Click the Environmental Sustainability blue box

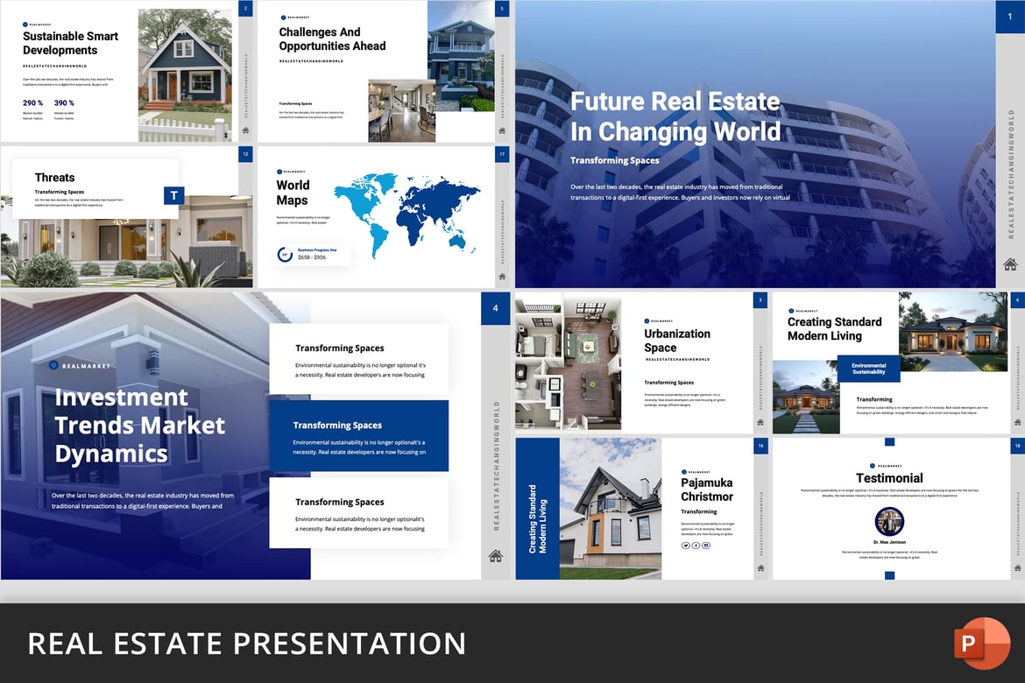pos(869,369)
